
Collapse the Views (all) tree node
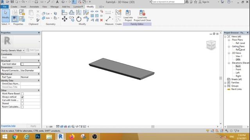225,37
